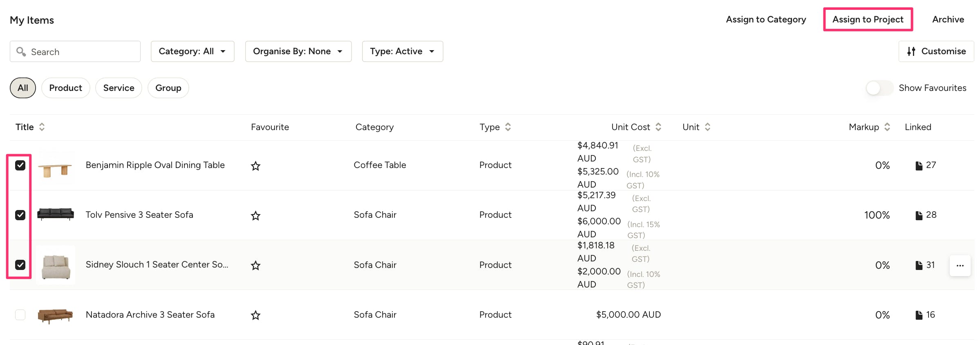Expand the Organise By: None dropdown

(298, 51)
